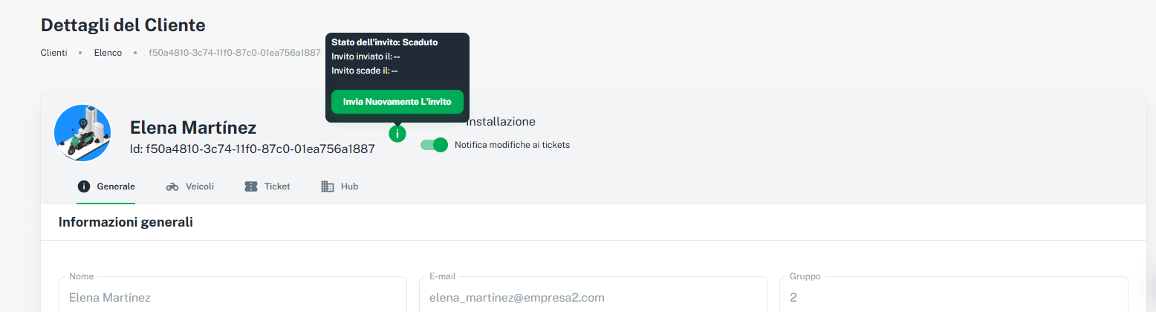
Task: Select the Ticket tab label
Action: (x=277, y=186)
